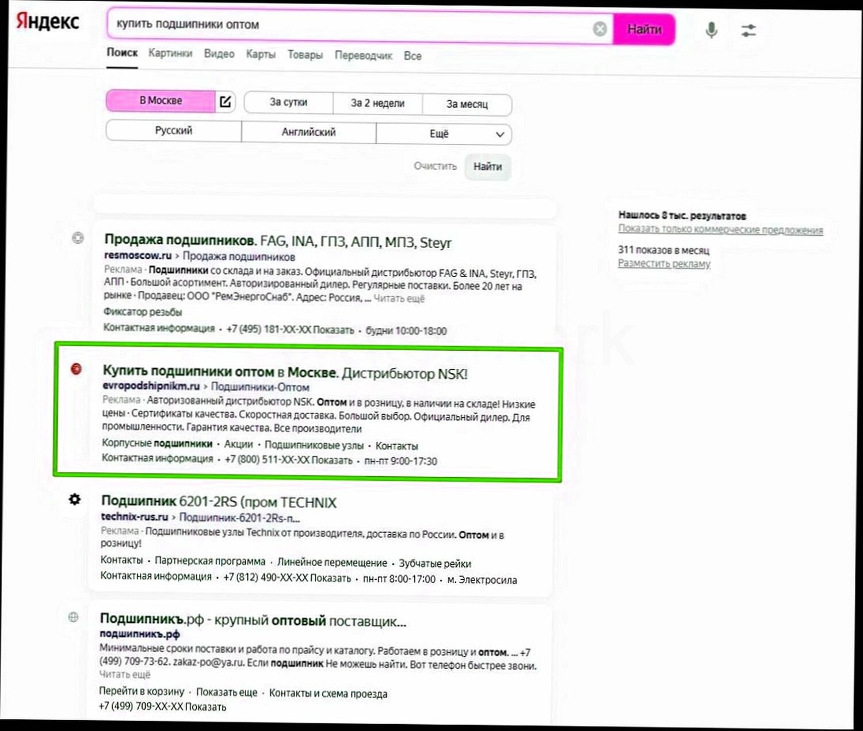Viewport: 863px width, 731px height.
Task: Click gear favicon beside technix-rus.ru result
Action: pyautogui.click(x=75, y=499)
